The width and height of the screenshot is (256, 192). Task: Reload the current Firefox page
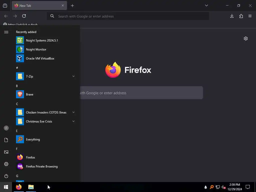pos(24,16)
